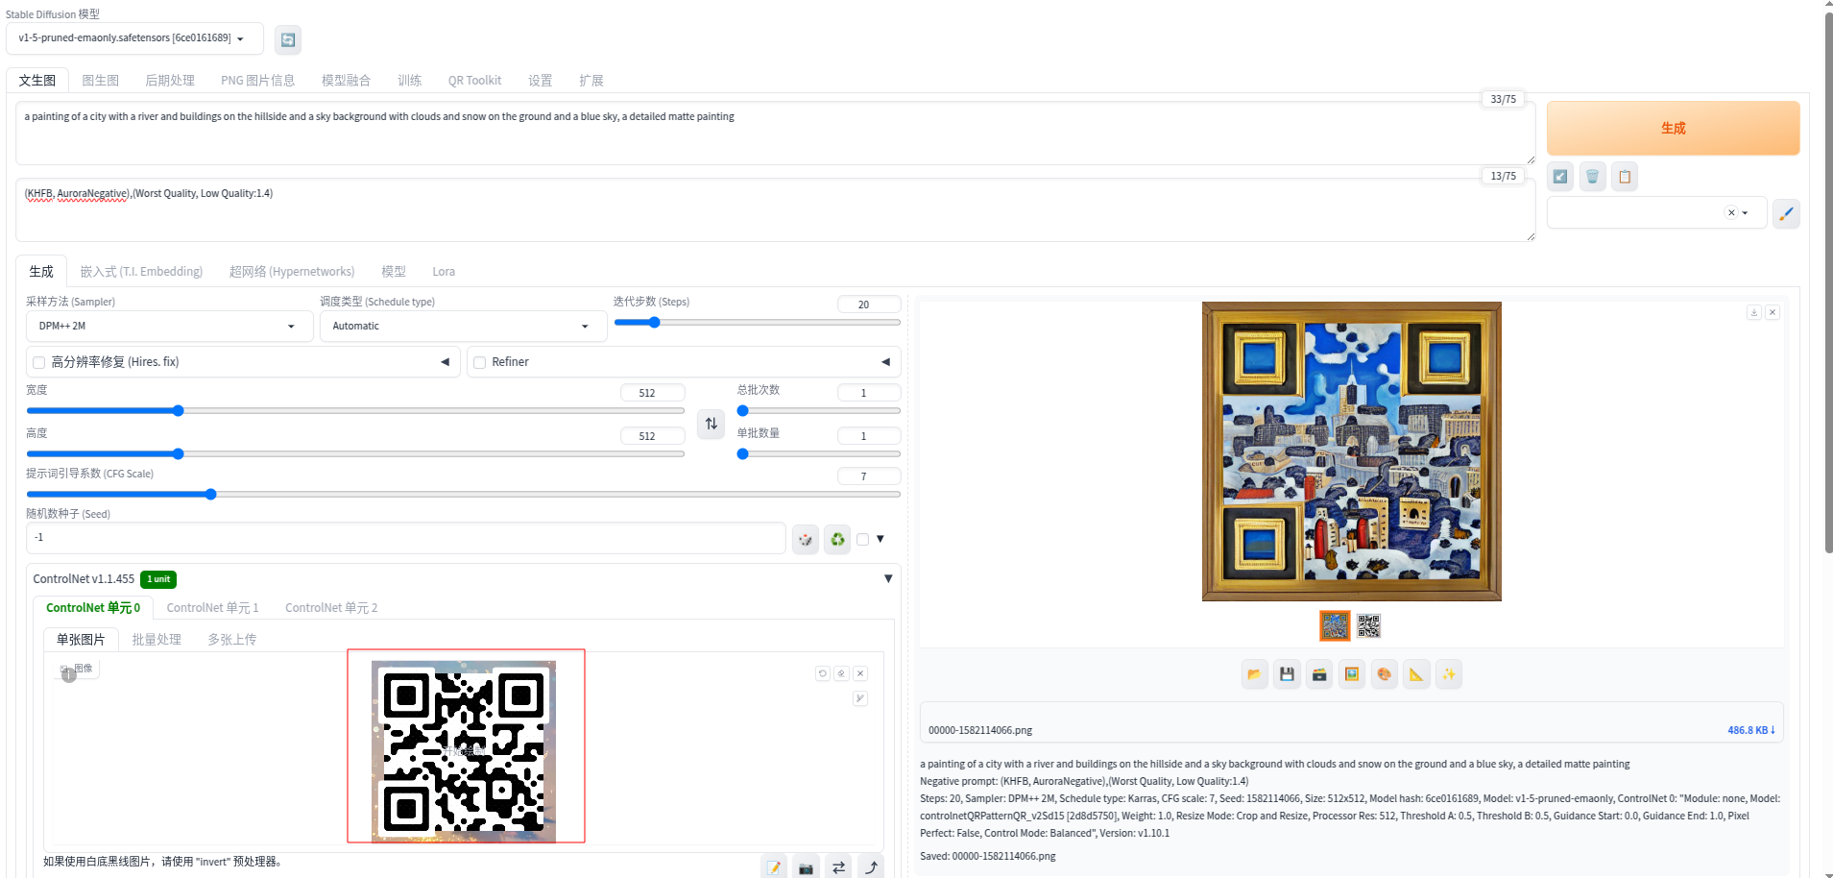Open the output folder icon

point(1254,674)
